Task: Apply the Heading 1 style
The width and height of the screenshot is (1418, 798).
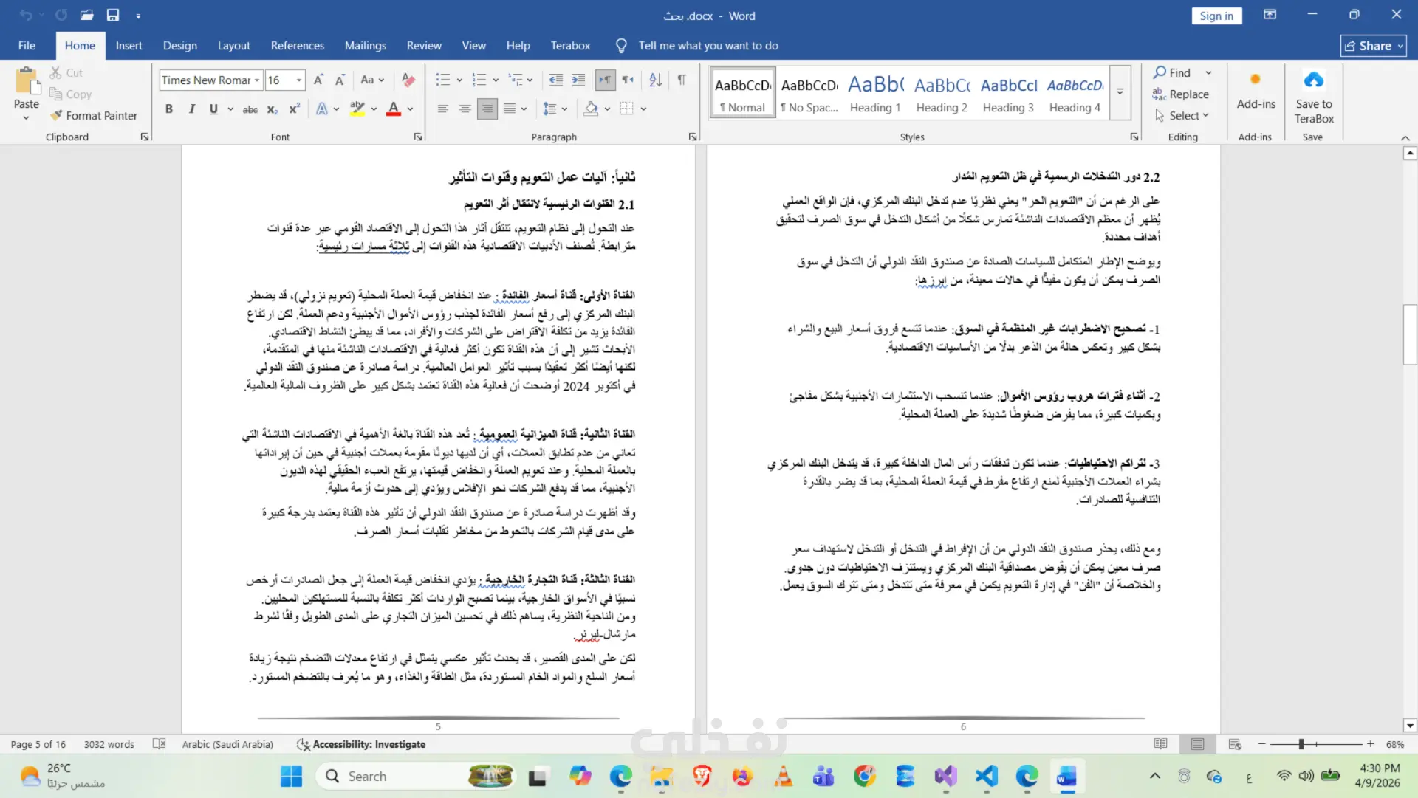Action: pyautogui.click(x=875, y=93)
